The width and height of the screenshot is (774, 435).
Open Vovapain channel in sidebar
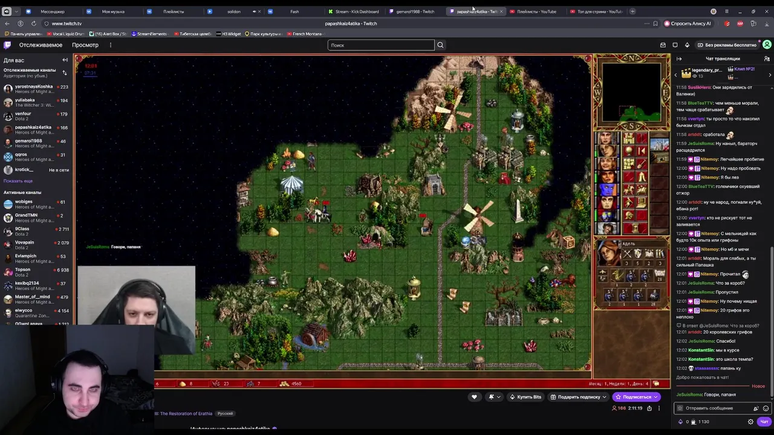click(35, 245)
